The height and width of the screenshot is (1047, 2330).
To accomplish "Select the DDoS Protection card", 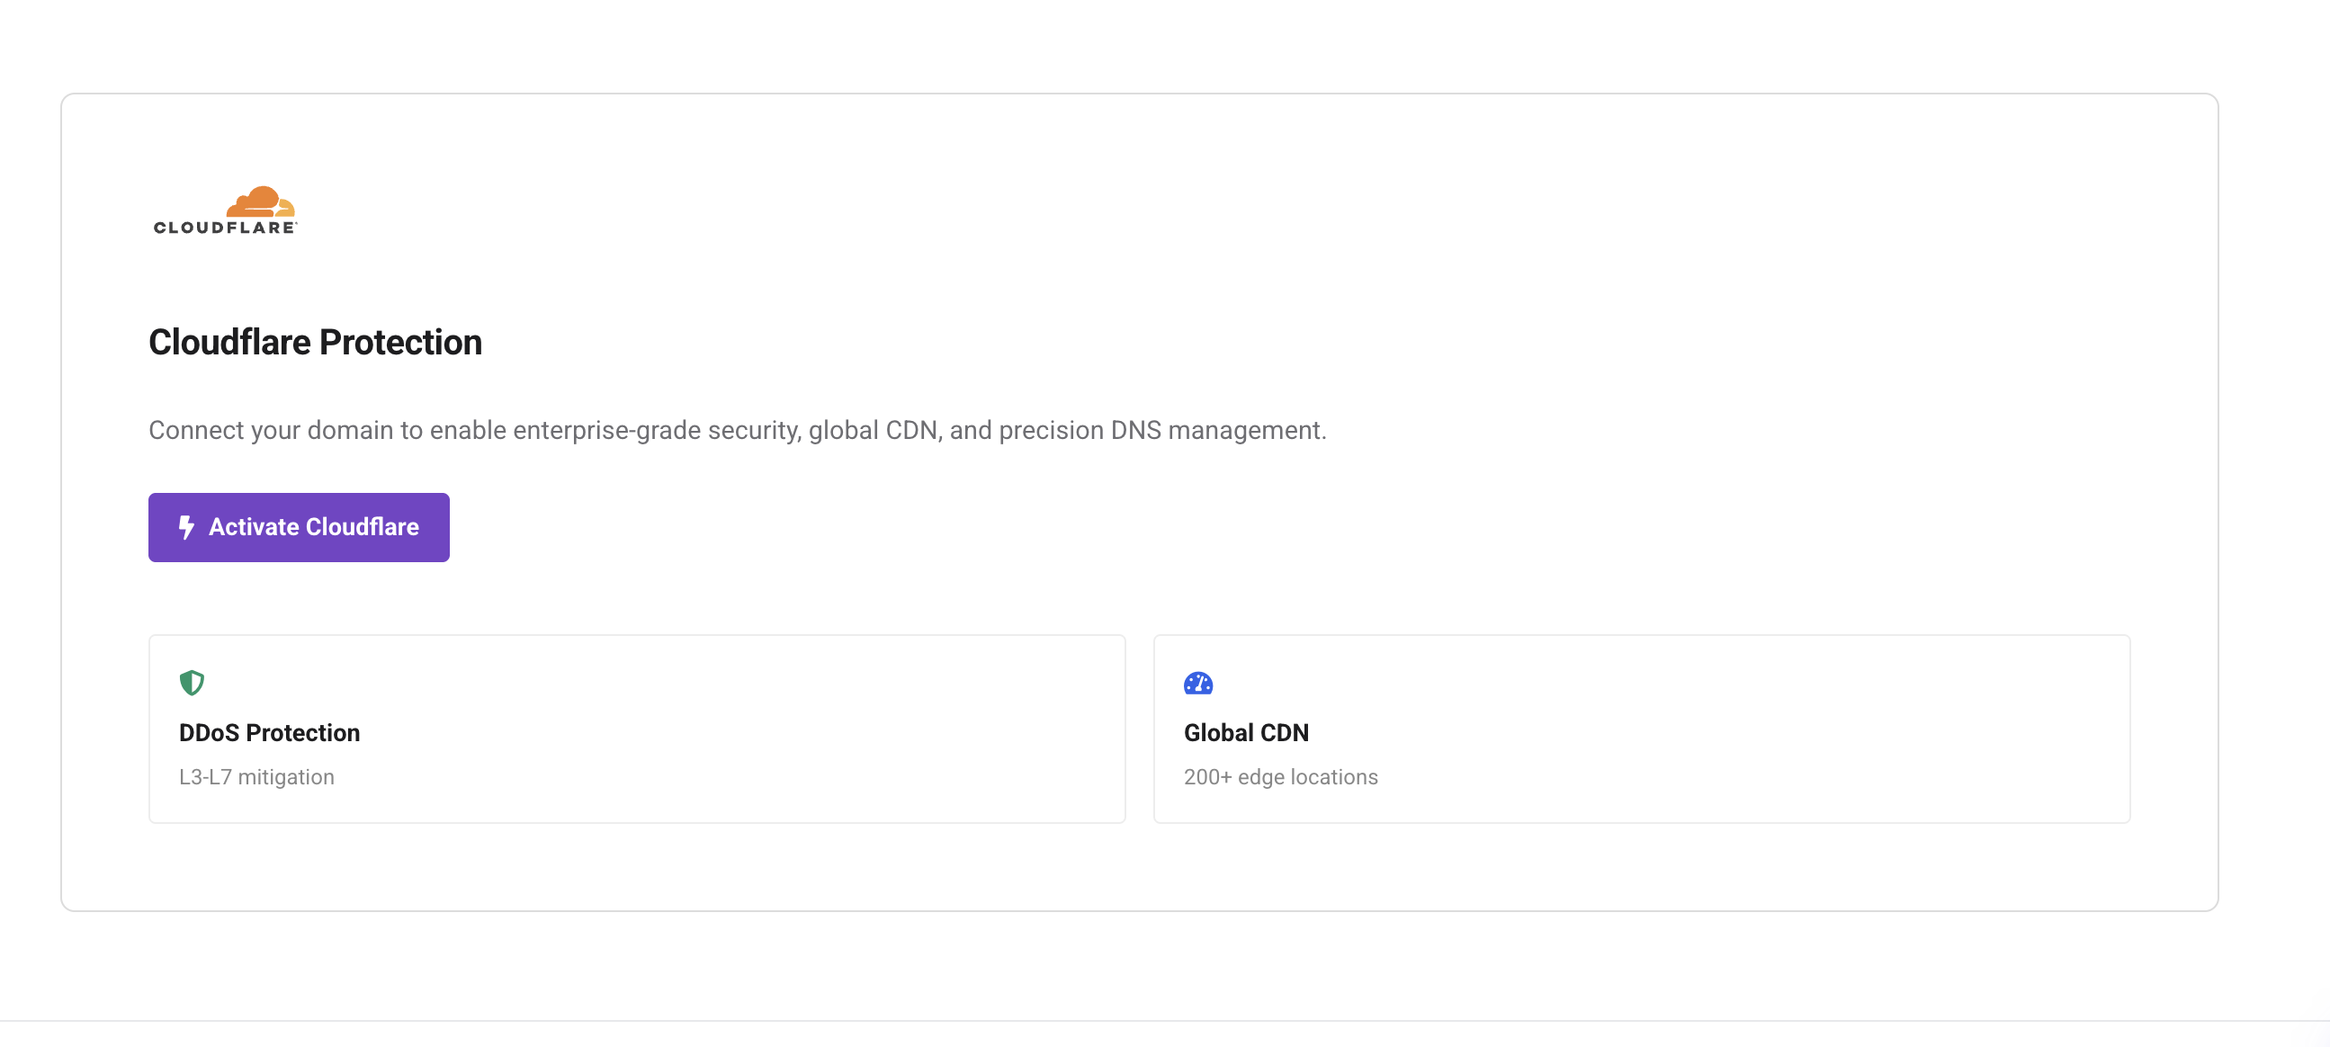I will [x=637, y=729].
